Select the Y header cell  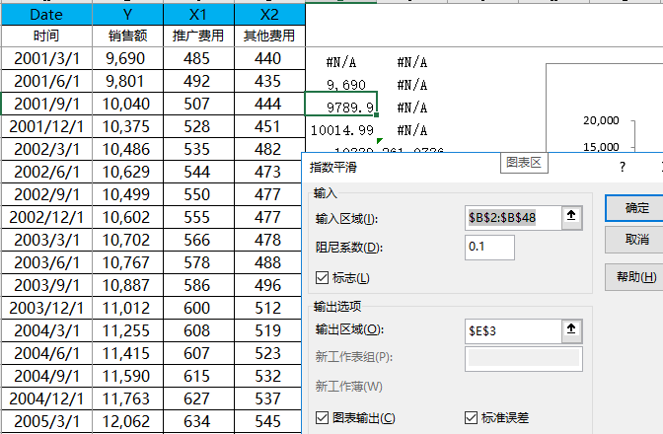pos(127,15)
